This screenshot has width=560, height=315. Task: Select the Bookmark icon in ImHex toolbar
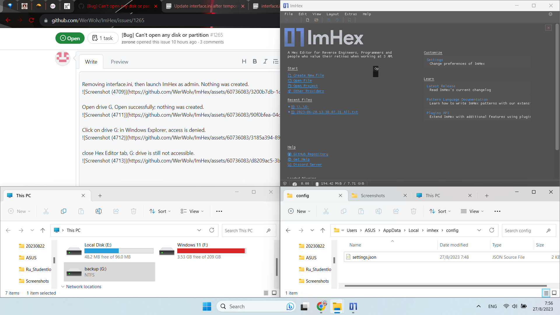coord(349,20)
